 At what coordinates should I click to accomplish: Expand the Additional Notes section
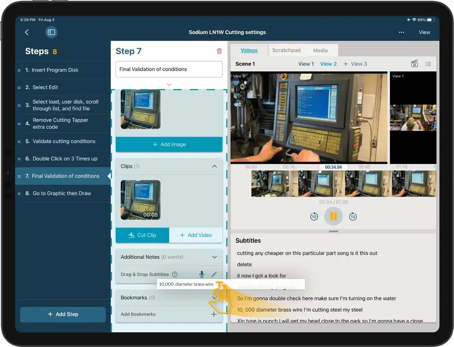215,257
